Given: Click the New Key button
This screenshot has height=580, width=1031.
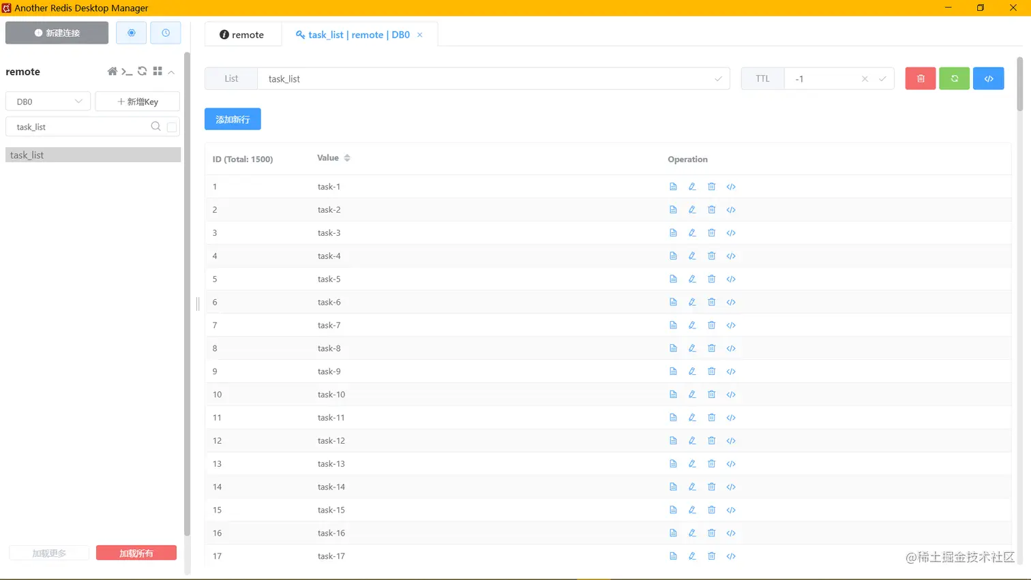Looking at the screenshot, I should pyautogui.click(x=137, y=102).
